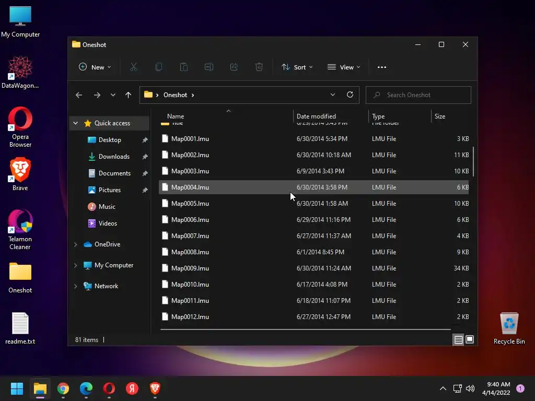Click chevron after Oneshot in address bar
535x401 pixels.
[193, 95]
